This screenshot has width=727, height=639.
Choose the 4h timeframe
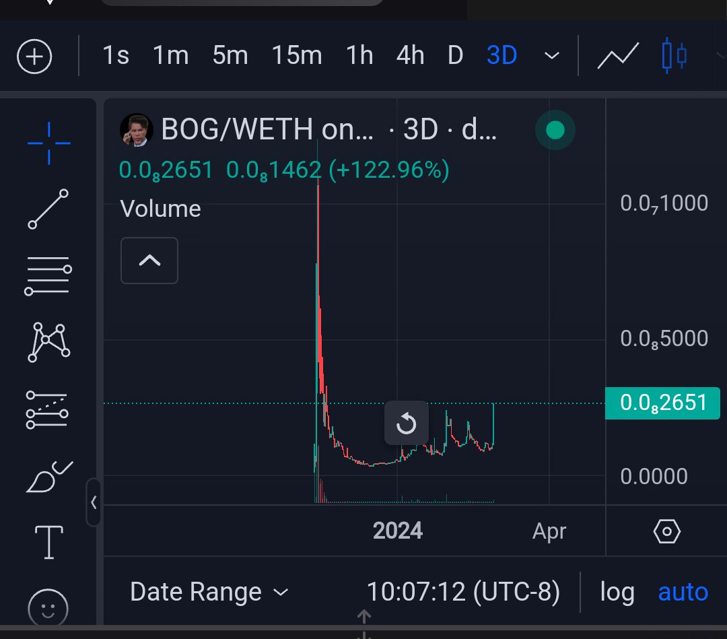(x=411, y=56)
